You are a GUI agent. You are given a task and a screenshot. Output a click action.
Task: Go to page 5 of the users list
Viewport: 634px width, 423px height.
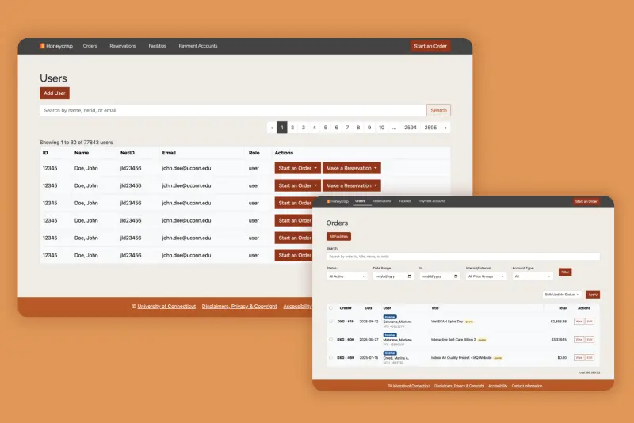click(x=325, y=127)
